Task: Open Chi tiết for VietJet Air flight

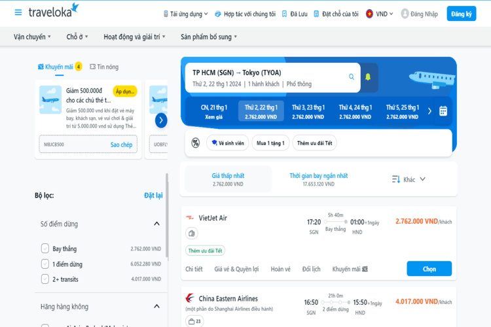Action: [x=194, y=269]
